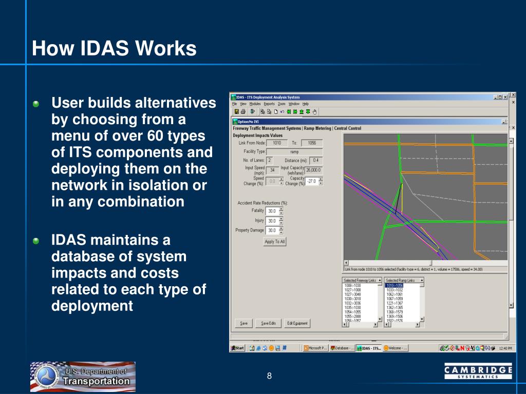This screenshot has width=526, height=394.
Task: Select the hand pan tool icon
Action: [315, 112]
